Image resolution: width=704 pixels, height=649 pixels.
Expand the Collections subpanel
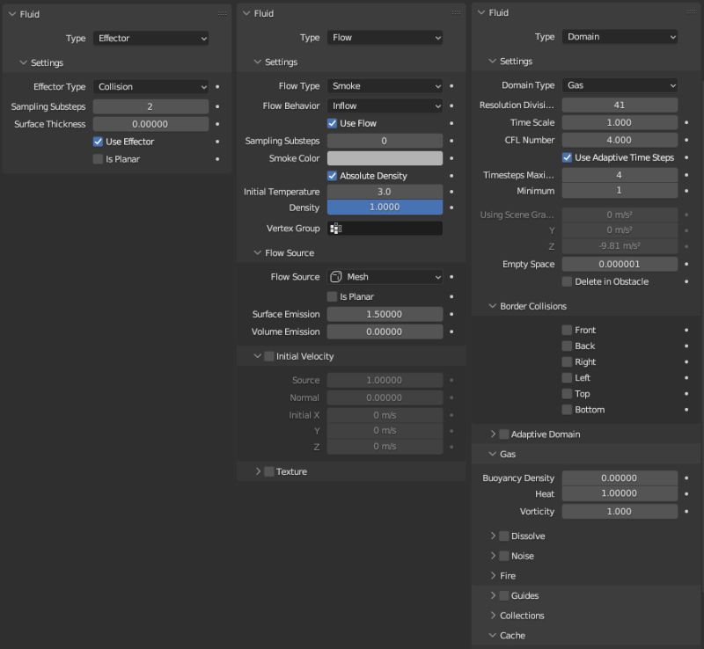493,616
